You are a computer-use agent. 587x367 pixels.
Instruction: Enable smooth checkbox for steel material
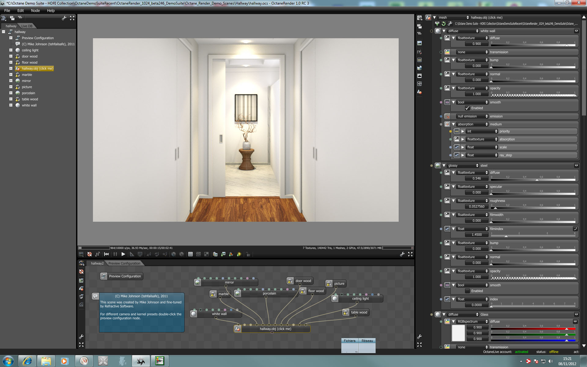(467, 291)
